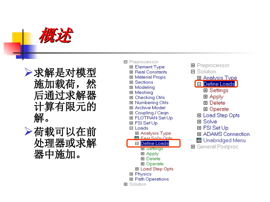Screen dimensions: 270x202
Task: Collapse Define Loads in the left tree
Action: point(137,143)
